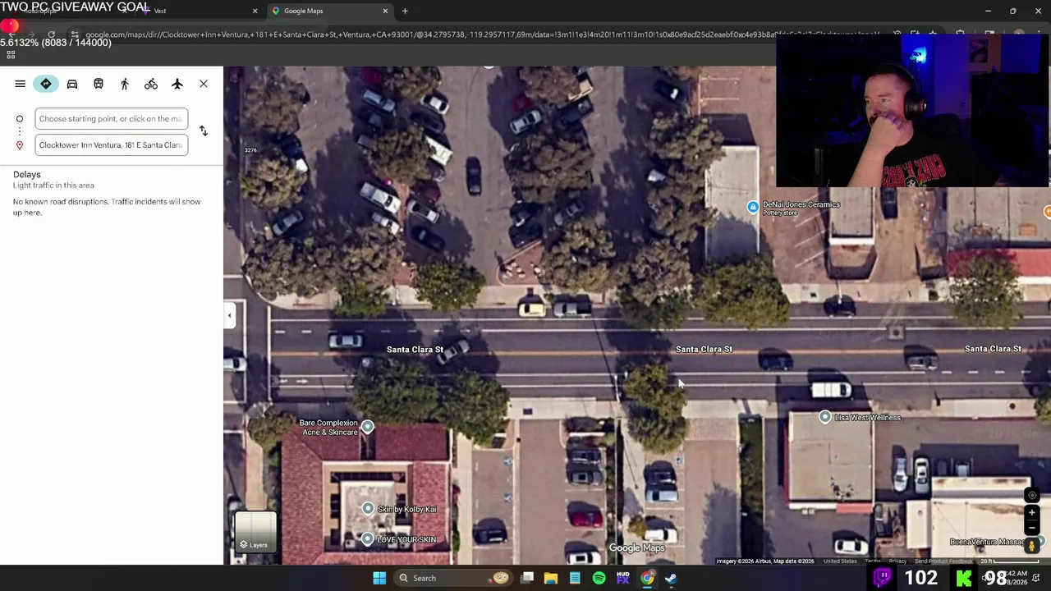Open Spotify from the taskbar
Image resolution: width=1051 pixels, height=591 pixels.
tap(599, 578)
